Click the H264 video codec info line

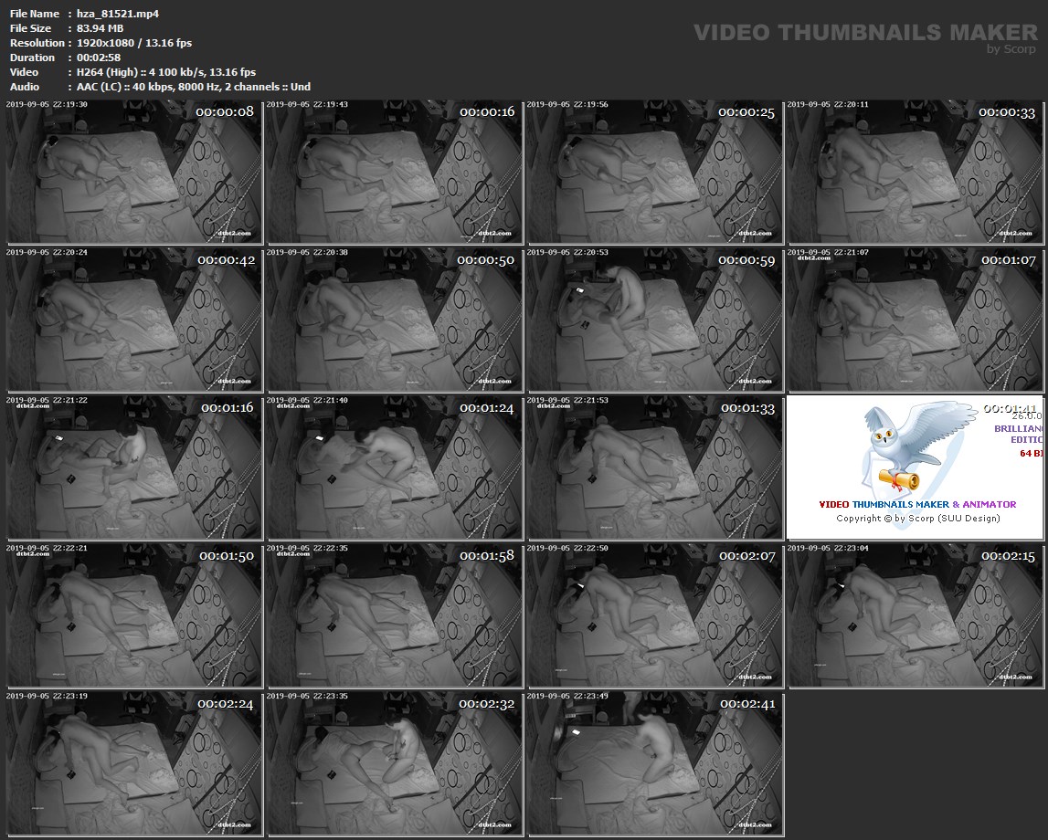166,72
